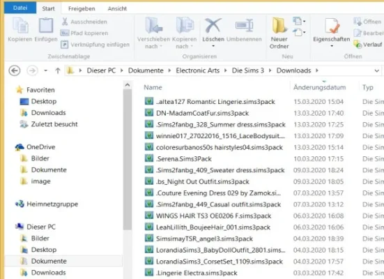Open the Einfacher Zugriff dropdown icon

click(x=299, y=32)
